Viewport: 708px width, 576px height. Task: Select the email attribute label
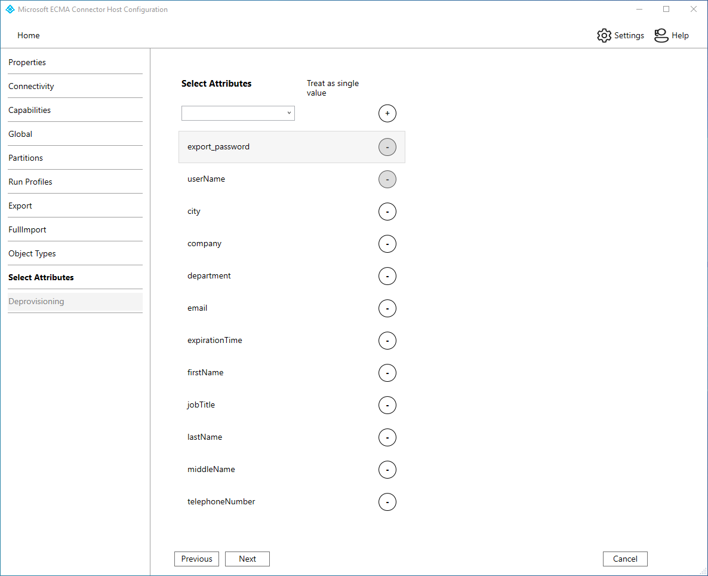(198, 308)
